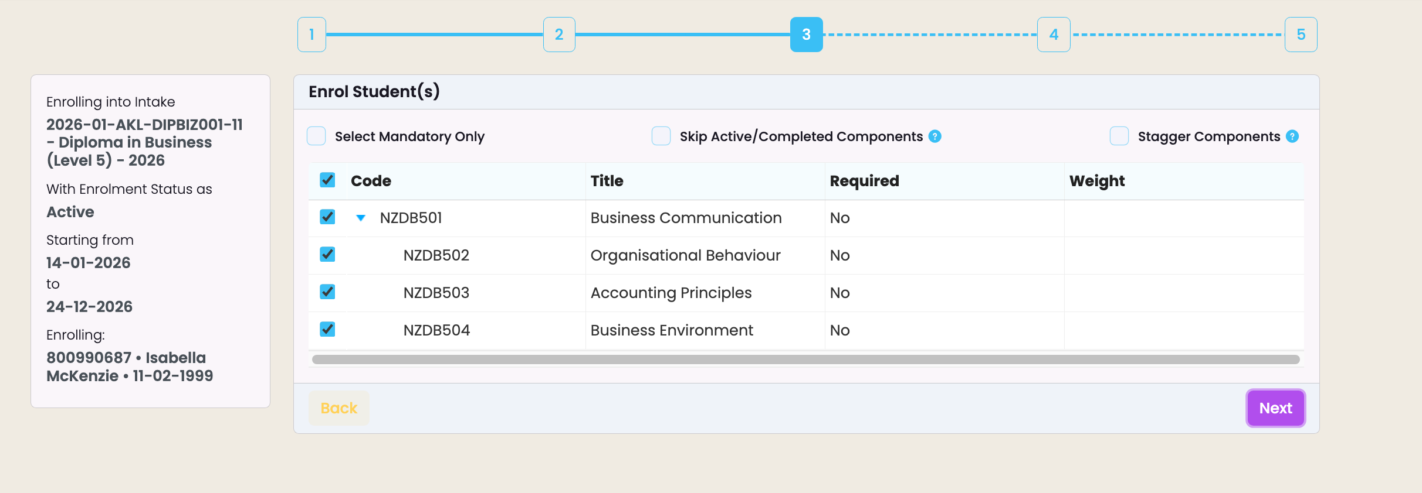Viewport: 1422px width, 493px height.
Task: Click the Back button
Action: [x=339, y=408]
